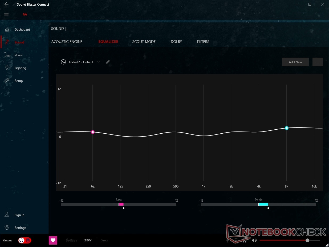329x247 pixels.
Task: Open the Filters tab
Action: pyautogui.click(x=203, y=42)
